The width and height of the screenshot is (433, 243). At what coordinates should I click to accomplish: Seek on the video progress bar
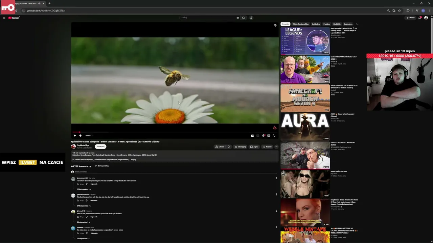[x=175, y=132]
